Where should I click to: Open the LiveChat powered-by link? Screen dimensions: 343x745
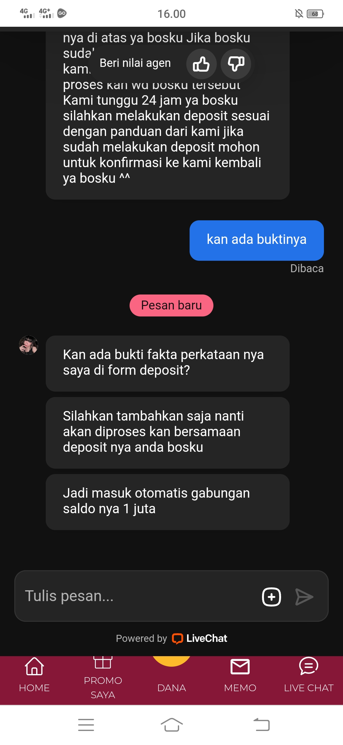click(199, 638)
